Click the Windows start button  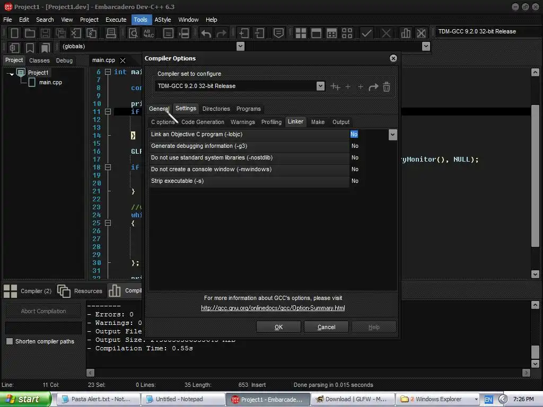(x=25, y=399)
